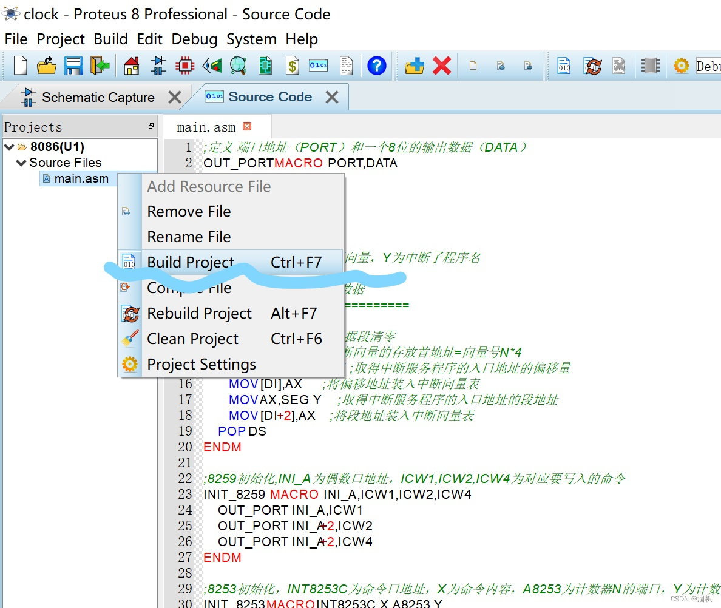Collapse the Source Files tree node
721x608 pixels.
point(21,163)
